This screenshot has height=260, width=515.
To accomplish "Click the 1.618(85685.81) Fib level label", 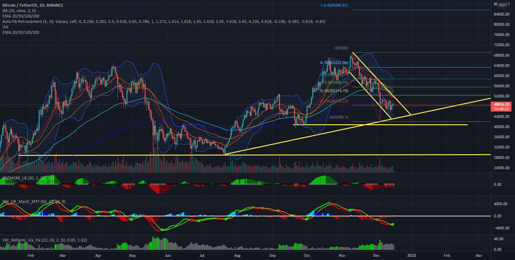I will [x=334, y=5].
